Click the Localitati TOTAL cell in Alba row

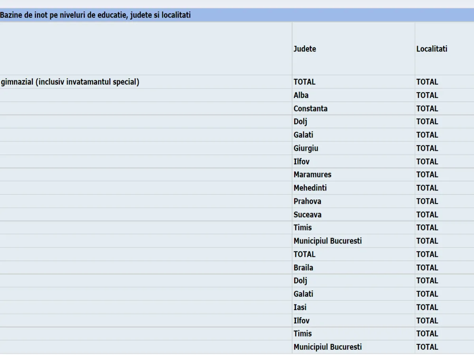click(427, 95)
